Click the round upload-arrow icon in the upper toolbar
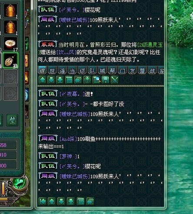Viewport: 193px width, 214px height. click(x=87, y=80)
